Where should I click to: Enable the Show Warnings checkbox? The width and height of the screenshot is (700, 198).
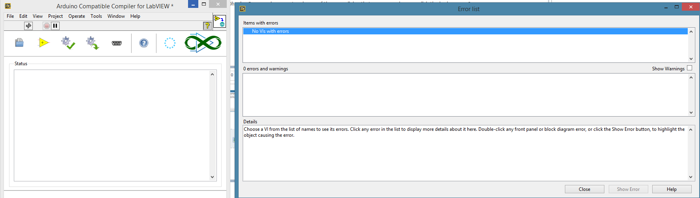689,68
